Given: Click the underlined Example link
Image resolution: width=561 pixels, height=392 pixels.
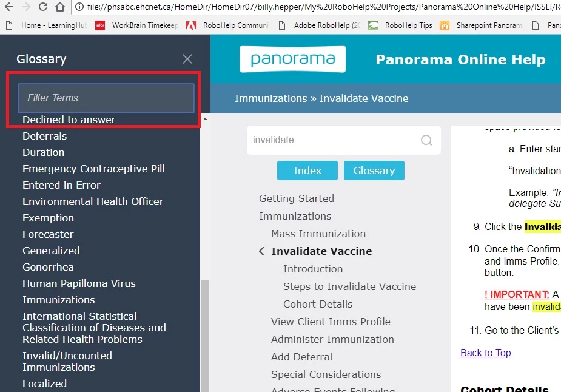Looking at the screenshot, I should (x=528, y=192).
